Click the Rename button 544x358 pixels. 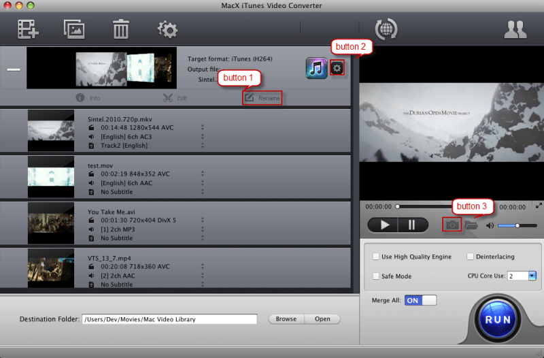pos(262,98)
